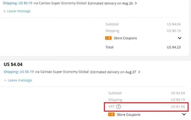Click the plus icon beside first Leave message
Screen dimensions: 191x120
pyautogui.click(x=5, y=11)
